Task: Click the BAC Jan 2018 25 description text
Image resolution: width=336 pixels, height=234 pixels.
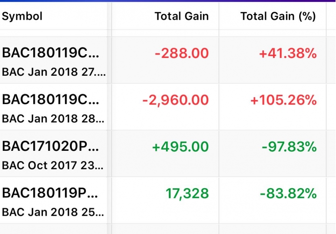Action: pyautogui.click(x=53, y=213)
